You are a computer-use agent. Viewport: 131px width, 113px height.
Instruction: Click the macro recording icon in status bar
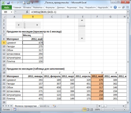click(15, 110)
